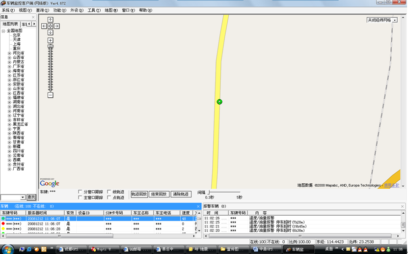The height and width of the screenshot is (254, 408).
Task: Click the 清除轨迹 button
Action: 181,195
